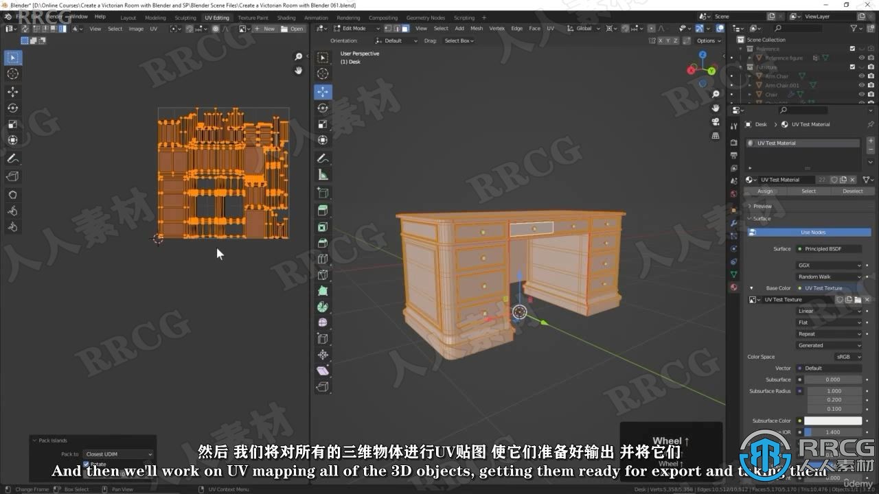Switch to Shading workspace tab
This screenshot has height=494, width=879.
coord(286,17)
